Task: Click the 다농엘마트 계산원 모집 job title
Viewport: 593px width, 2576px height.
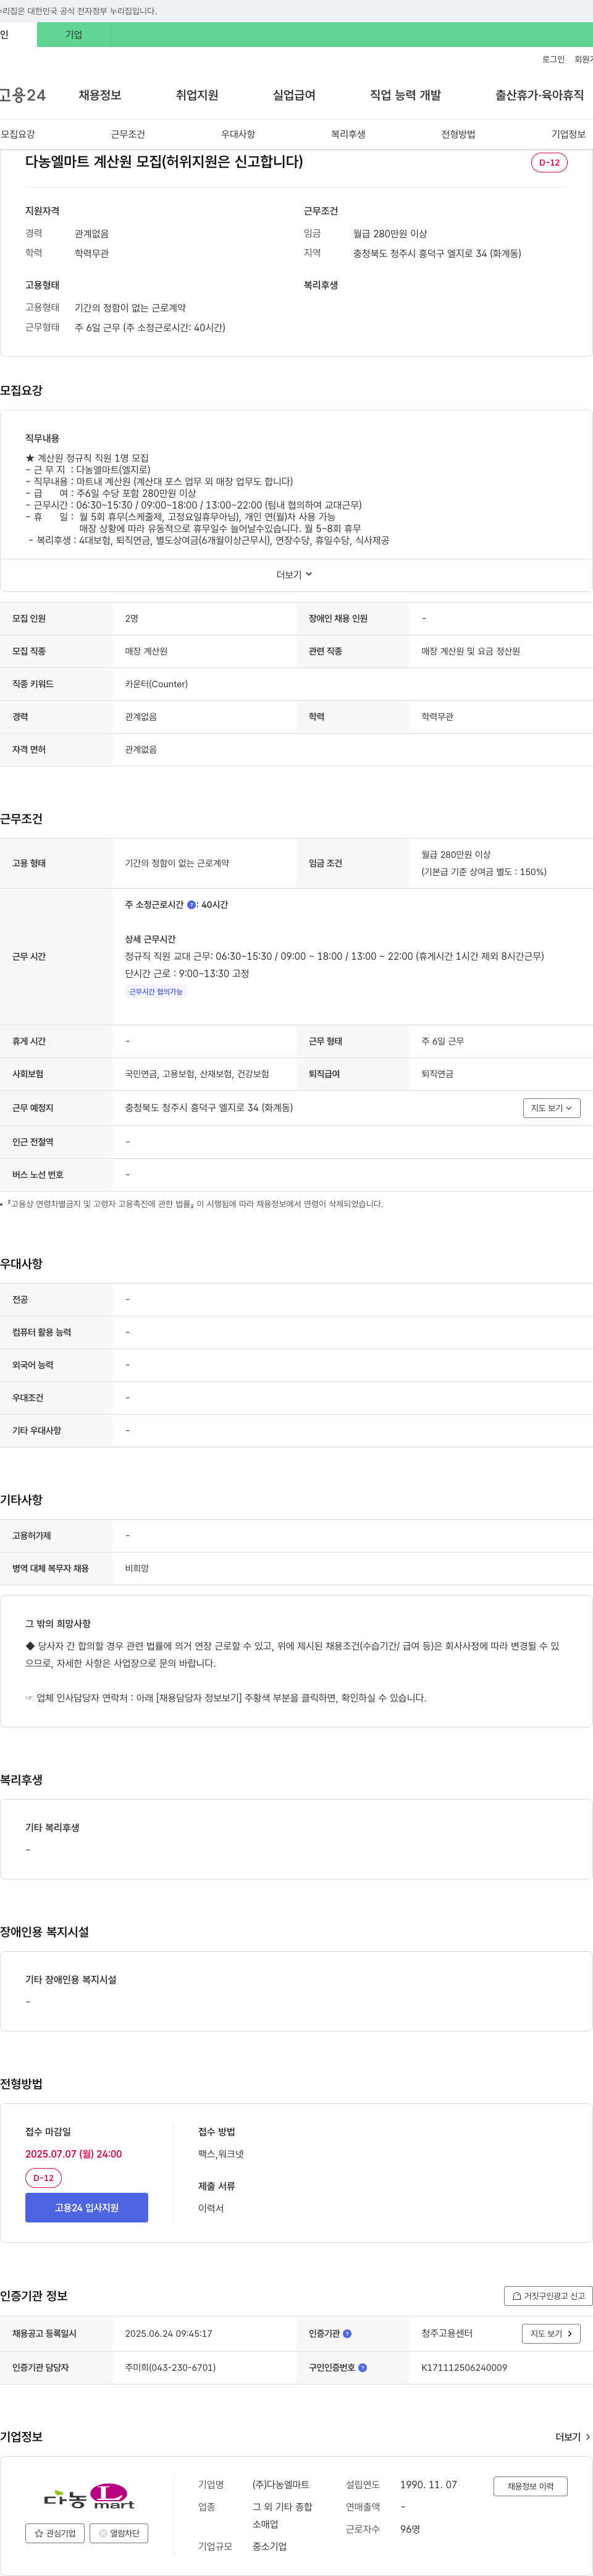Action: tap(163, 161)
